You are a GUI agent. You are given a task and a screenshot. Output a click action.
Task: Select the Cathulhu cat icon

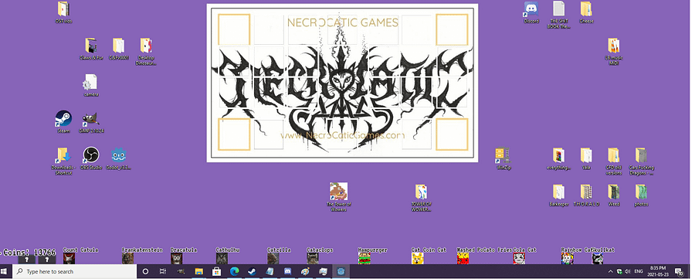click(222, 259)
